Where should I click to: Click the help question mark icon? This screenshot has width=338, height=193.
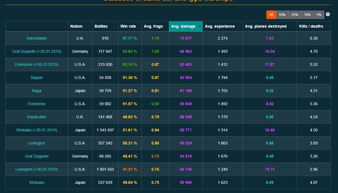(x=328, y=15)
